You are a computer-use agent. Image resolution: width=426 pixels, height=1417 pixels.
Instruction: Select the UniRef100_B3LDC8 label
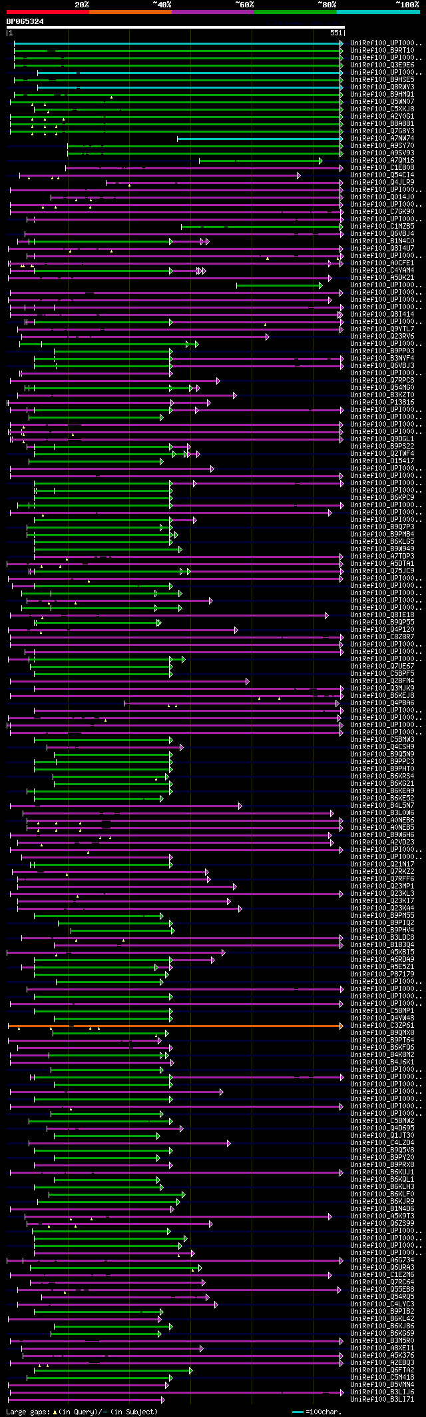(x=382, y=937)
